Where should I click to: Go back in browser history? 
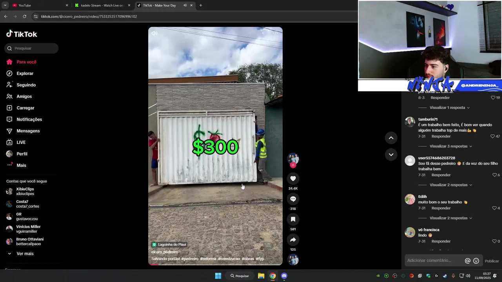coord(5,16)
